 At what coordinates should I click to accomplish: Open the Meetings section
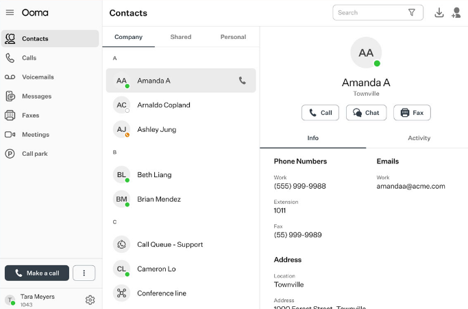pos(36,135)
